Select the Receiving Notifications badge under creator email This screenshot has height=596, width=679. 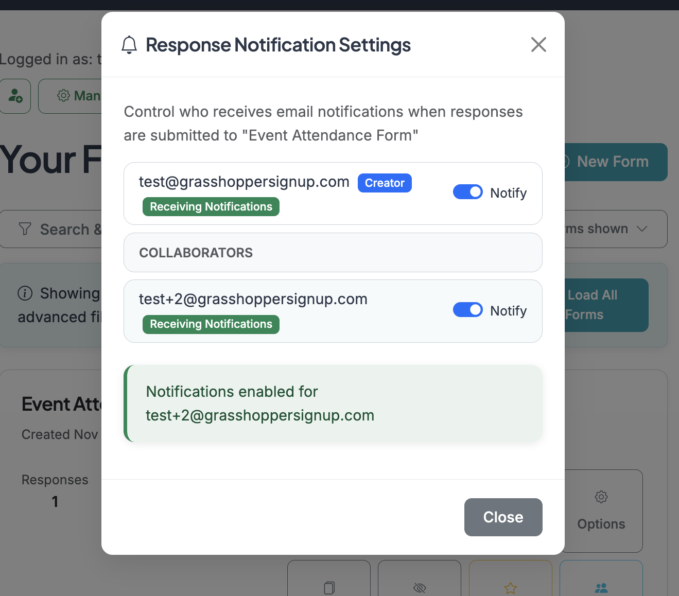point(211,206)
